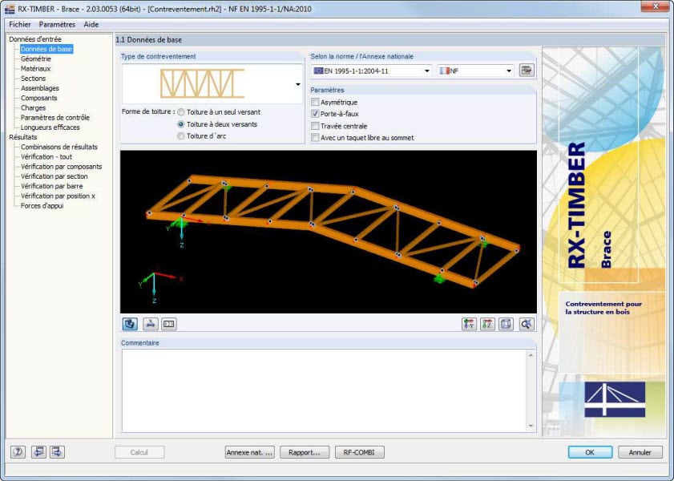Show the isometric cube view
This screenshot has height=481, width=674.
coord(506,324)
